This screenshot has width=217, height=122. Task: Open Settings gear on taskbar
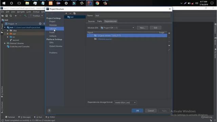tap(66, 3)
